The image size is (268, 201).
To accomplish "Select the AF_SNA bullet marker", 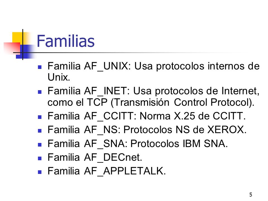I will [40, 145].
